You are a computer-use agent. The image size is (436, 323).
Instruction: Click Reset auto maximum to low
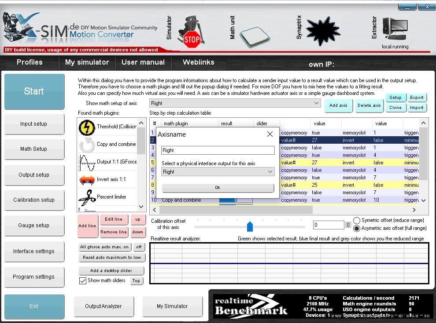pos(111,258)
